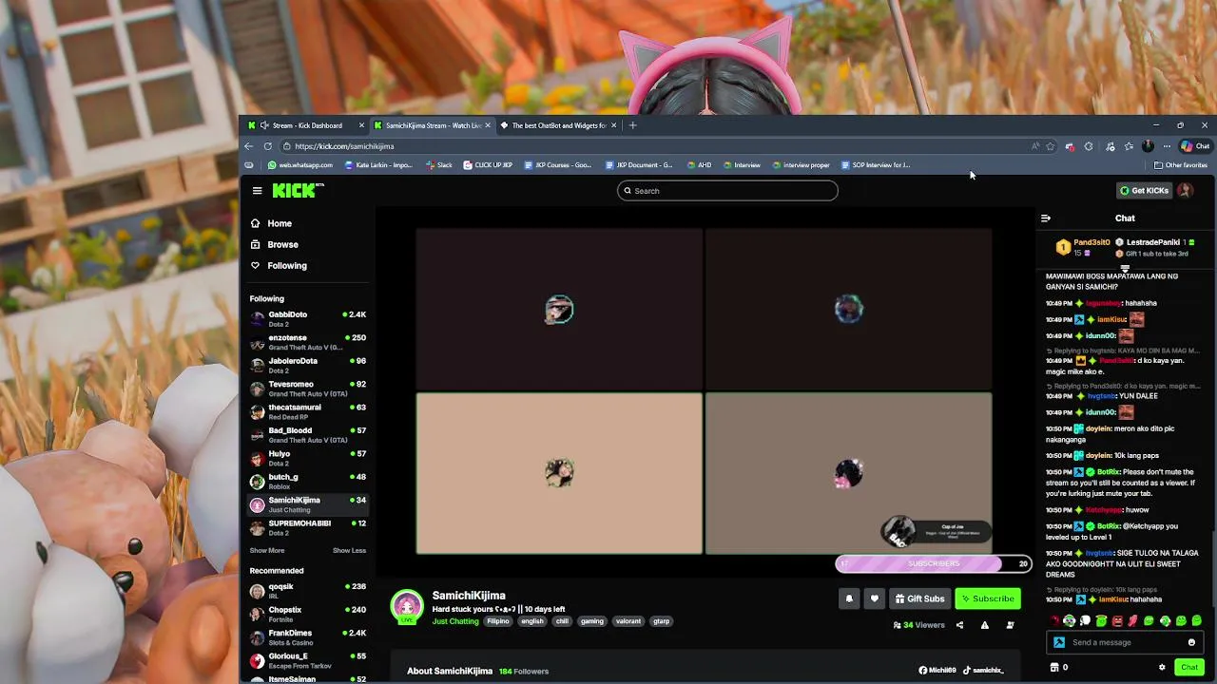Open Other favorites bookmarks folder
The image size is (1217, 684).
[x=1180, y=165]
